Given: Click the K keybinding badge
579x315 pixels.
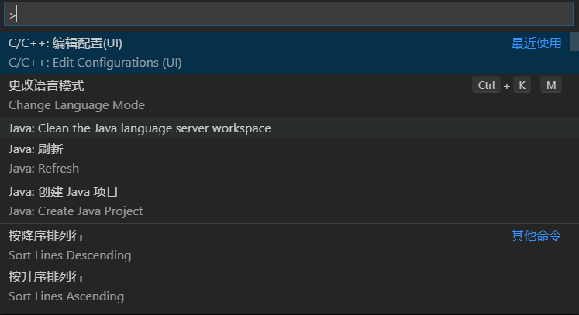Looking at the screenshot, I should [x=522, y=85].
